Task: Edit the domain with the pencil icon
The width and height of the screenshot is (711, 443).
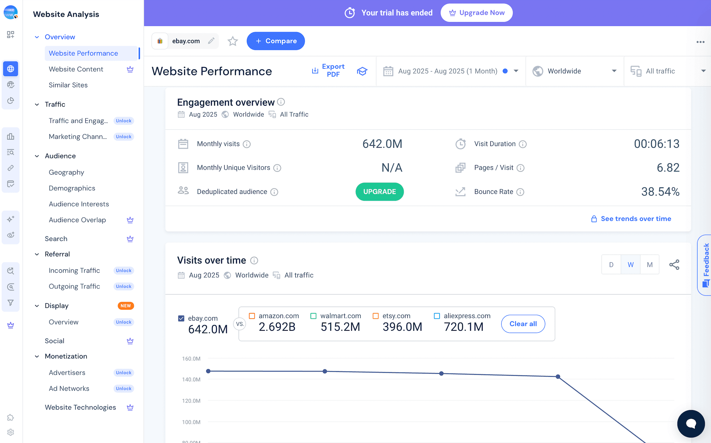Action: pos(211,41)
